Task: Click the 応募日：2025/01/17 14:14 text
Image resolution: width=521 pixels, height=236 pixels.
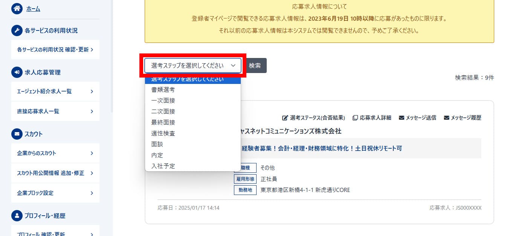Action: pos(188,208)
